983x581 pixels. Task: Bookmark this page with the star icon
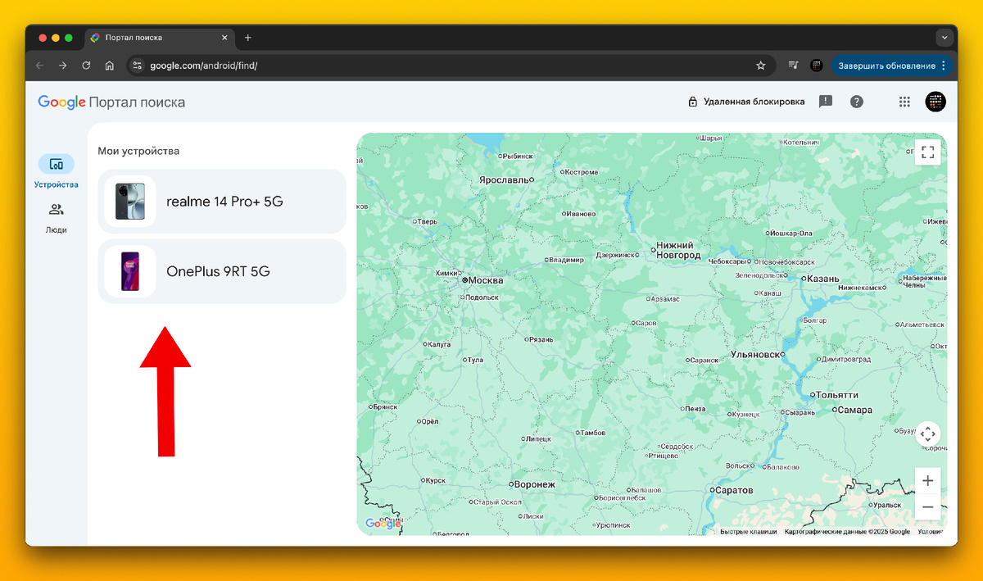coord(760,66)
